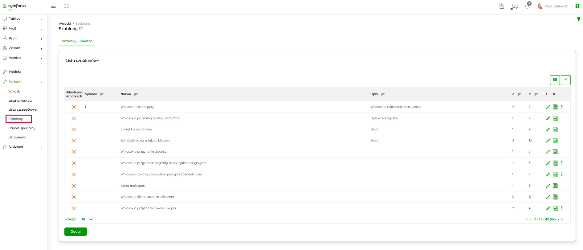Sort table by Nazwa column
Image resolution: width=583 pixels, height=250 pixels.
pyautogui.click(x=136, y=94)
